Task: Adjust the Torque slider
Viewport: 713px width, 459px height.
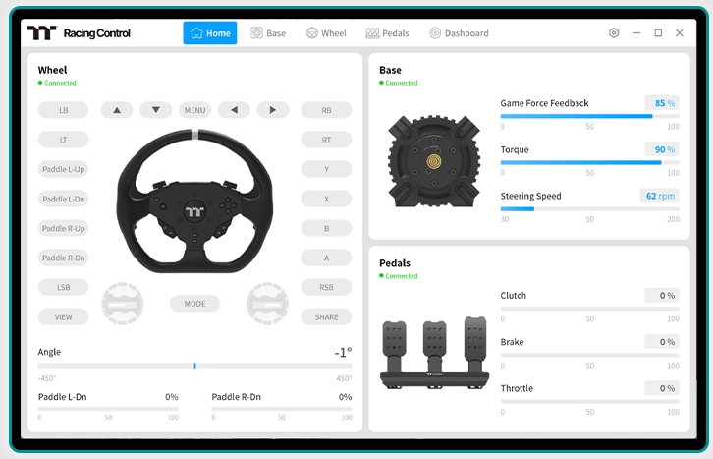Action: pos(590,163)
